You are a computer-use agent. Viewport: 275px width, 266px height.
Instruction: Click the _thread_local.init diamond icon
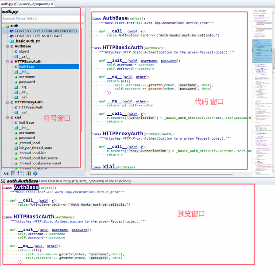16,153
